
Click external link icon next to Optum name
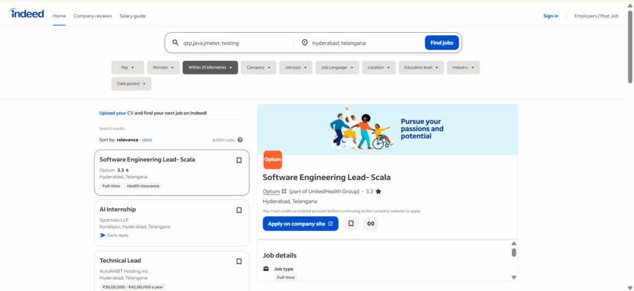[284, 191]
